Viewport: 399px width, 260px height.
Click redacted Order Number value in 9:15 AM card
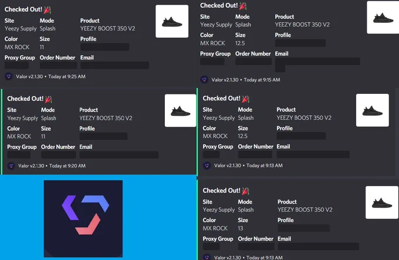(253, 61)
